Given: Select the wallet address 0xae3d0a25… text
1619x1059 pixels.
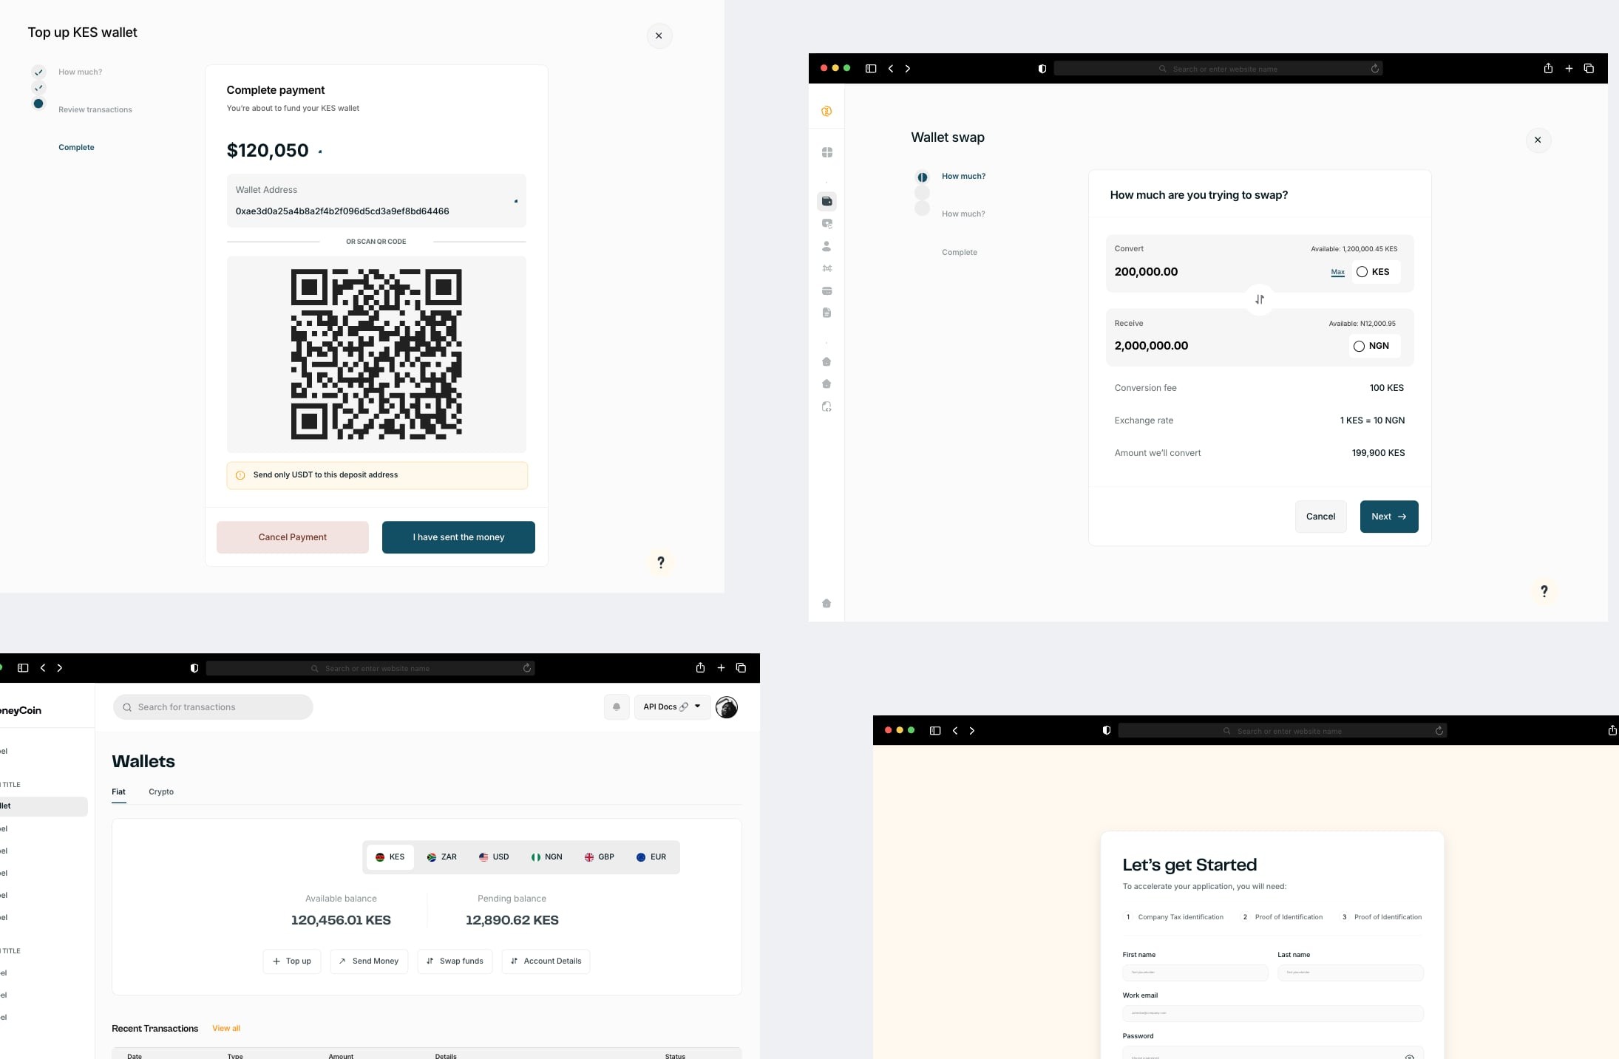Looking at the screenshot, I should (x=342, y=211).
